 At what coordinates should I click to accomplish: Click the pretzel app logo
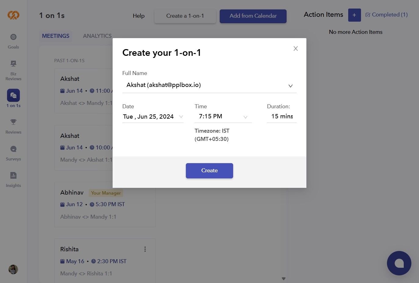click(13, 15)
